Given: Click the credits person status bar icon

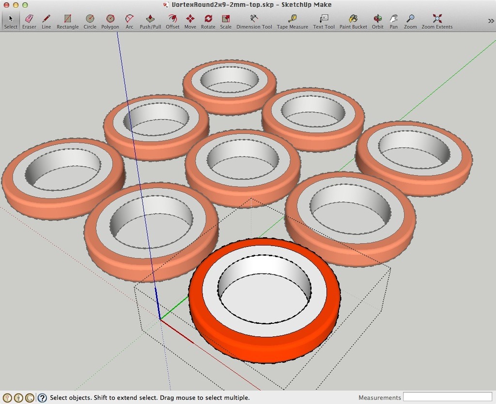Looking at the screenshot, I should (x=18, y=398).
